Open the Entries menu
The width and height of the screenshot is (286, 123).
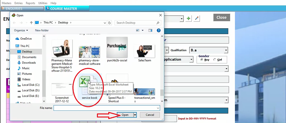(x=19, y=3)
